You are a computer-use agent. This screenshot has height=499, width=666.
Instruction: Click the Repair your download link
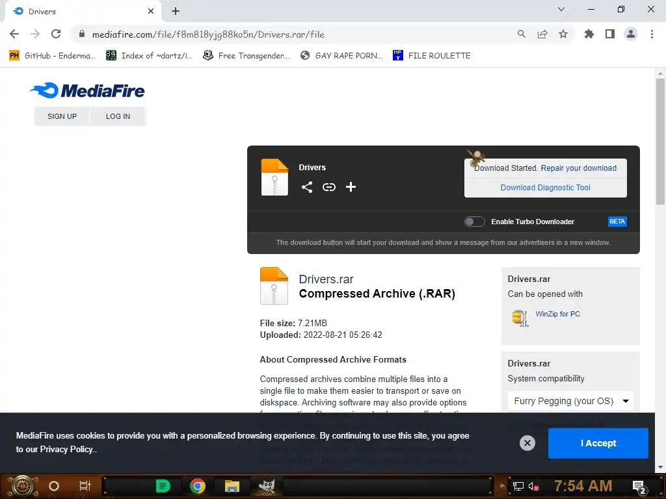pos(578,168)
